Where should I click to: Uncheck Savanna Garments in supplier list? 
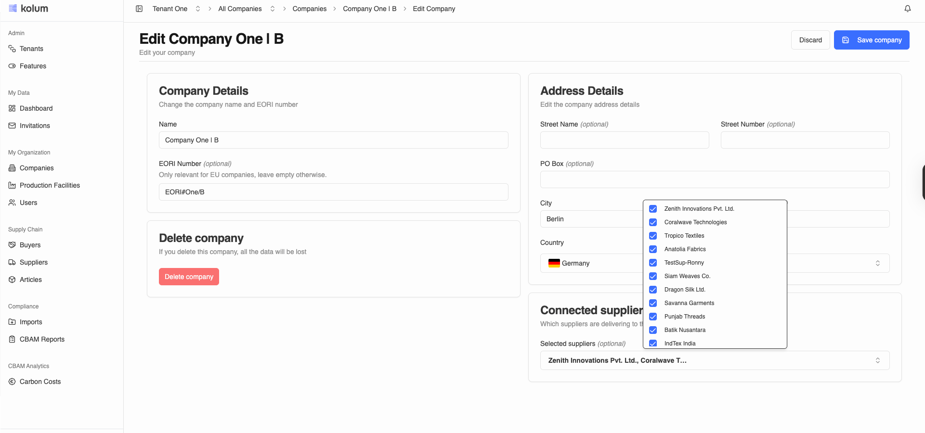click(653, 303)
